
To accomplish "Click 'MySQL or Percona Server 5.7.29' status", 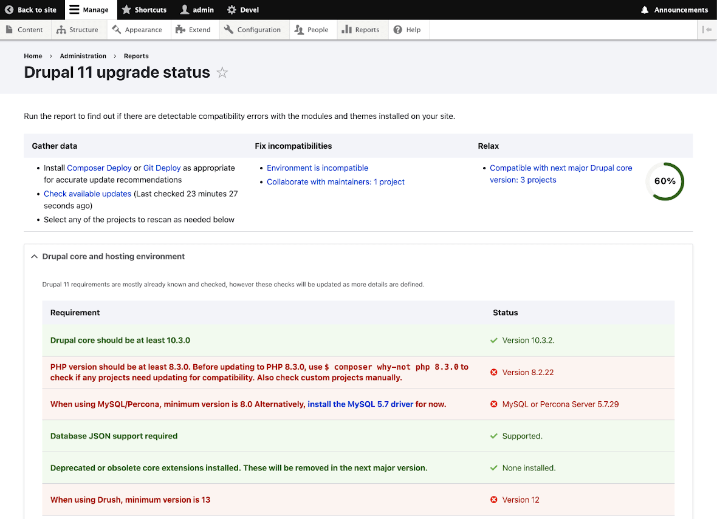I will [x=560, y=404].
